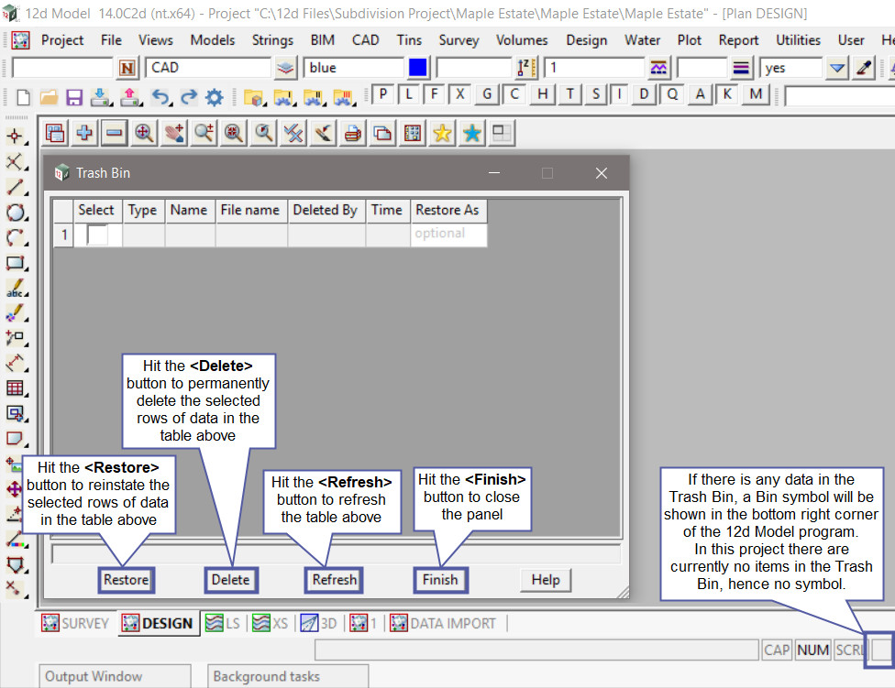Screen dimensions: 895x688
Task: Click the Undo arrow icon
Action: pyautogui.click(x=160, y=97)
